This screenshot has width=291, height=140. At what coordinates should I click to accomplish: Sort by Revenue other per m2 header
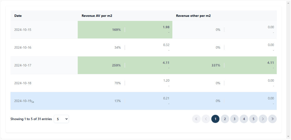pos(193,16)
